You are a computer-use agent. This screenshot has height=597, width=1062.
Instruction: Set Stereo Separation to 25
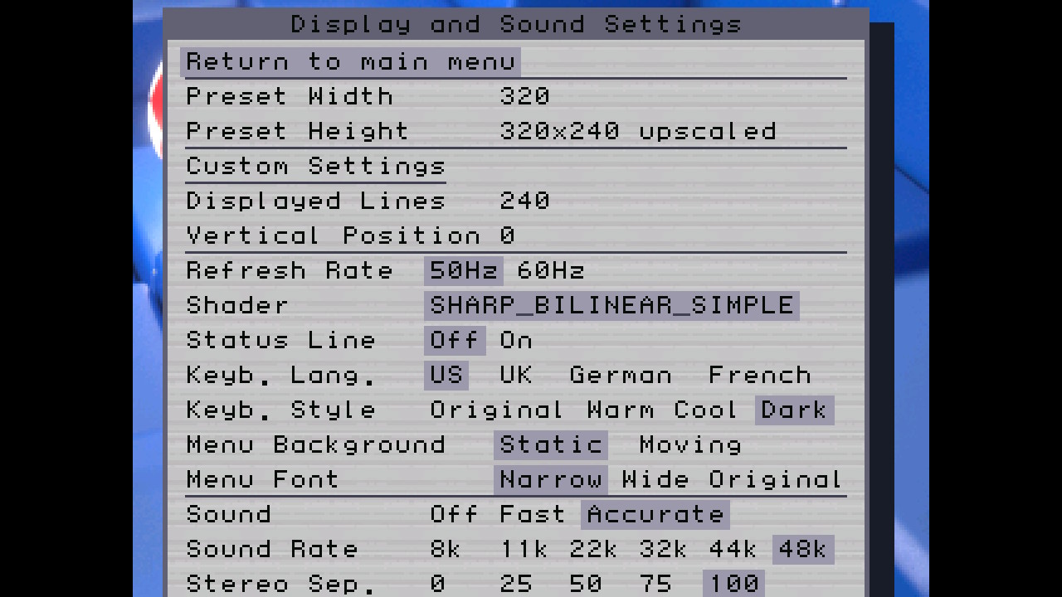tap(516, 584)
